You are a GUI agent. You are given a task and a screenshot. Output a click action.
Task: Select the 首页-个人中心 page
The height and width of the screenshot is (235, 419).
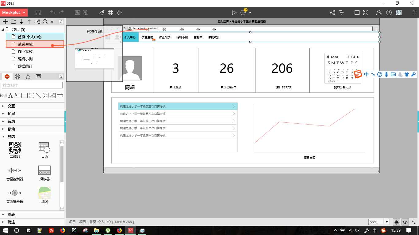coord(35,37)
